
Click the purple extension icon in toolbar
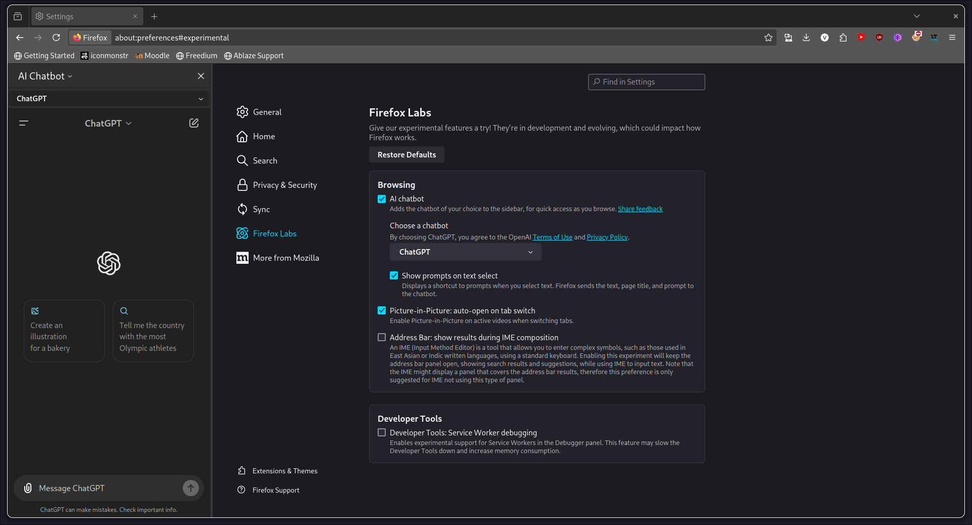click(898, 37)
